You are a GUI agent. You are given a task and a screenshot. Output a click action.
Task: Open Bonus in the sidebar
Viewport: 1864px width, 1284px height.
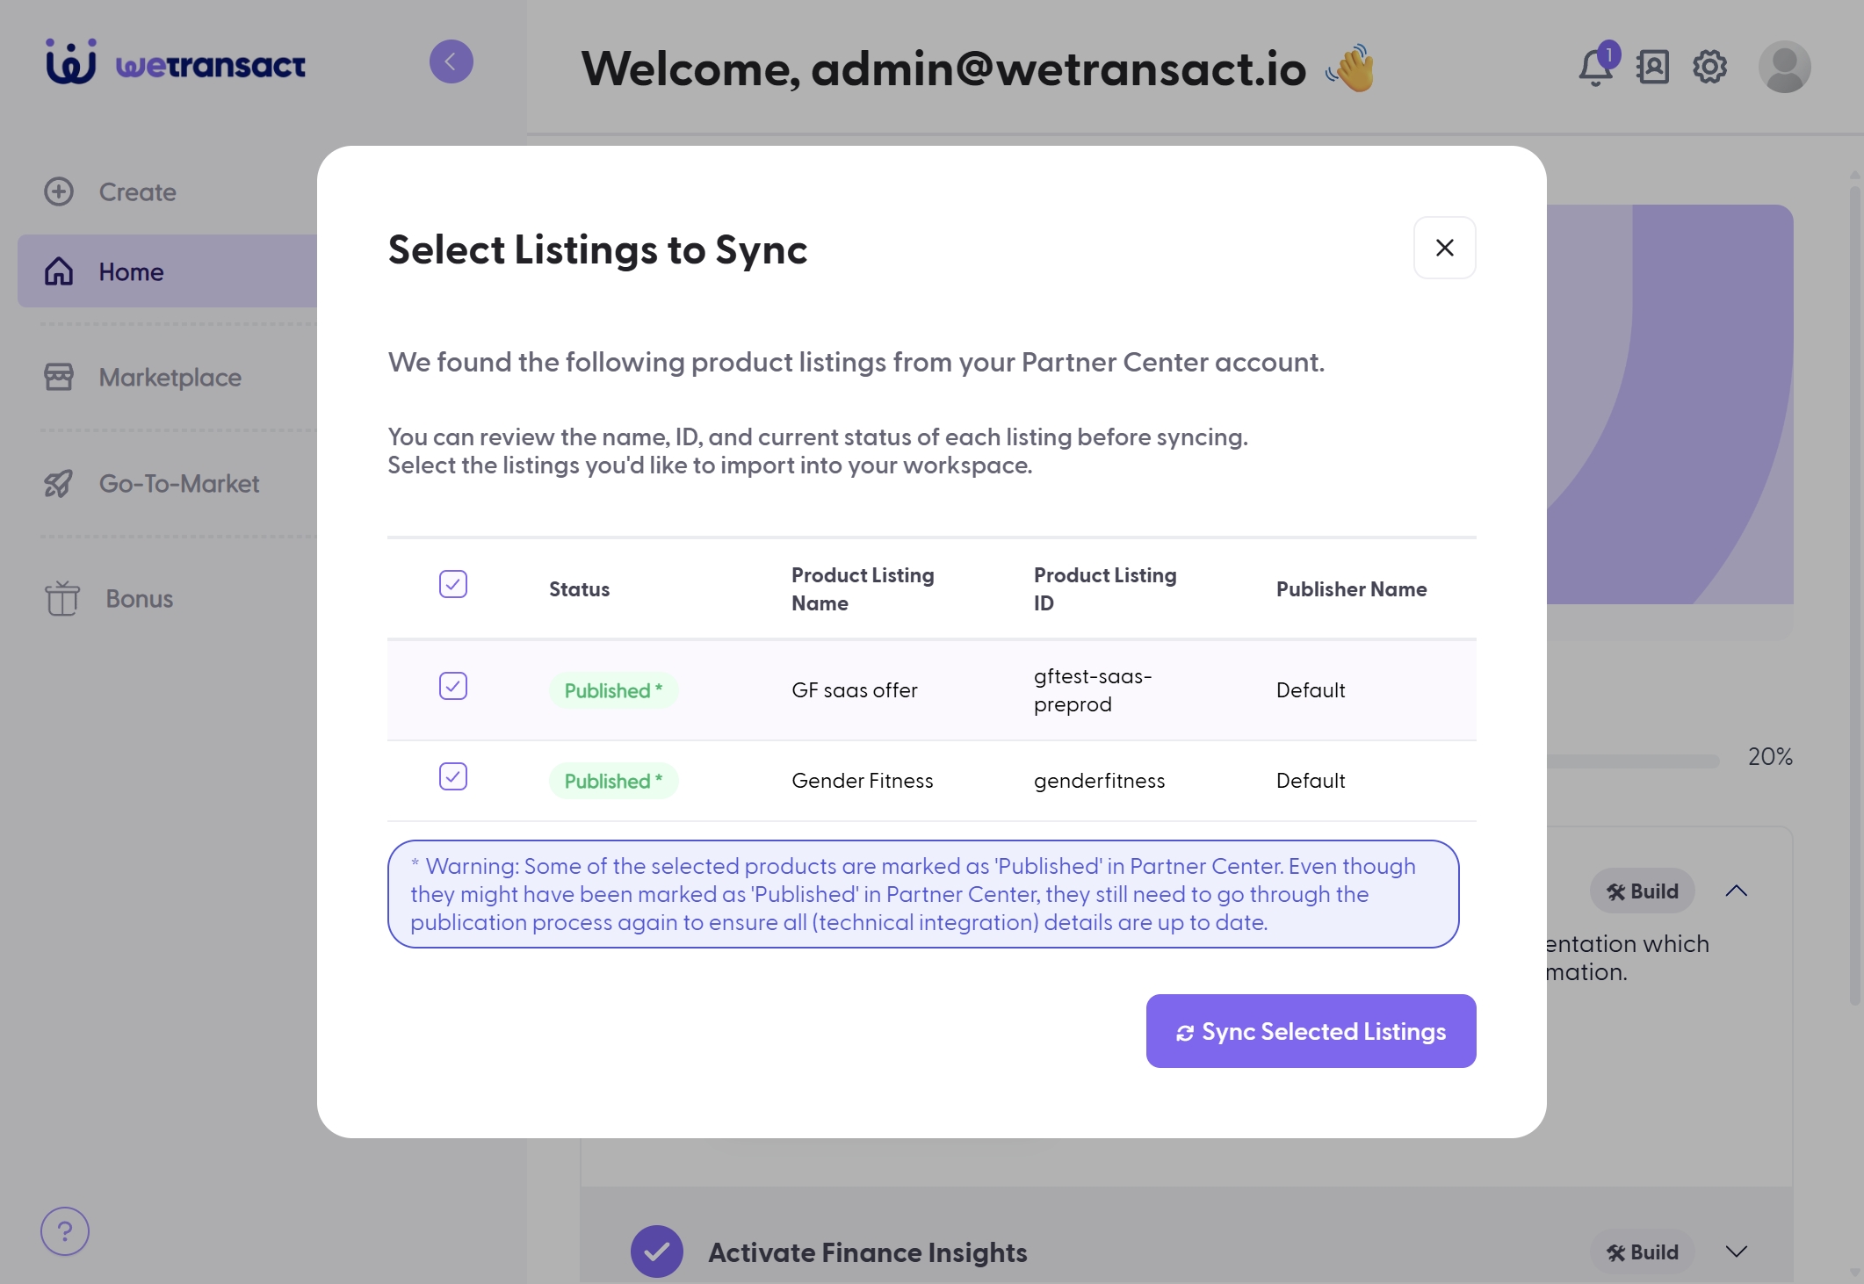109,598
